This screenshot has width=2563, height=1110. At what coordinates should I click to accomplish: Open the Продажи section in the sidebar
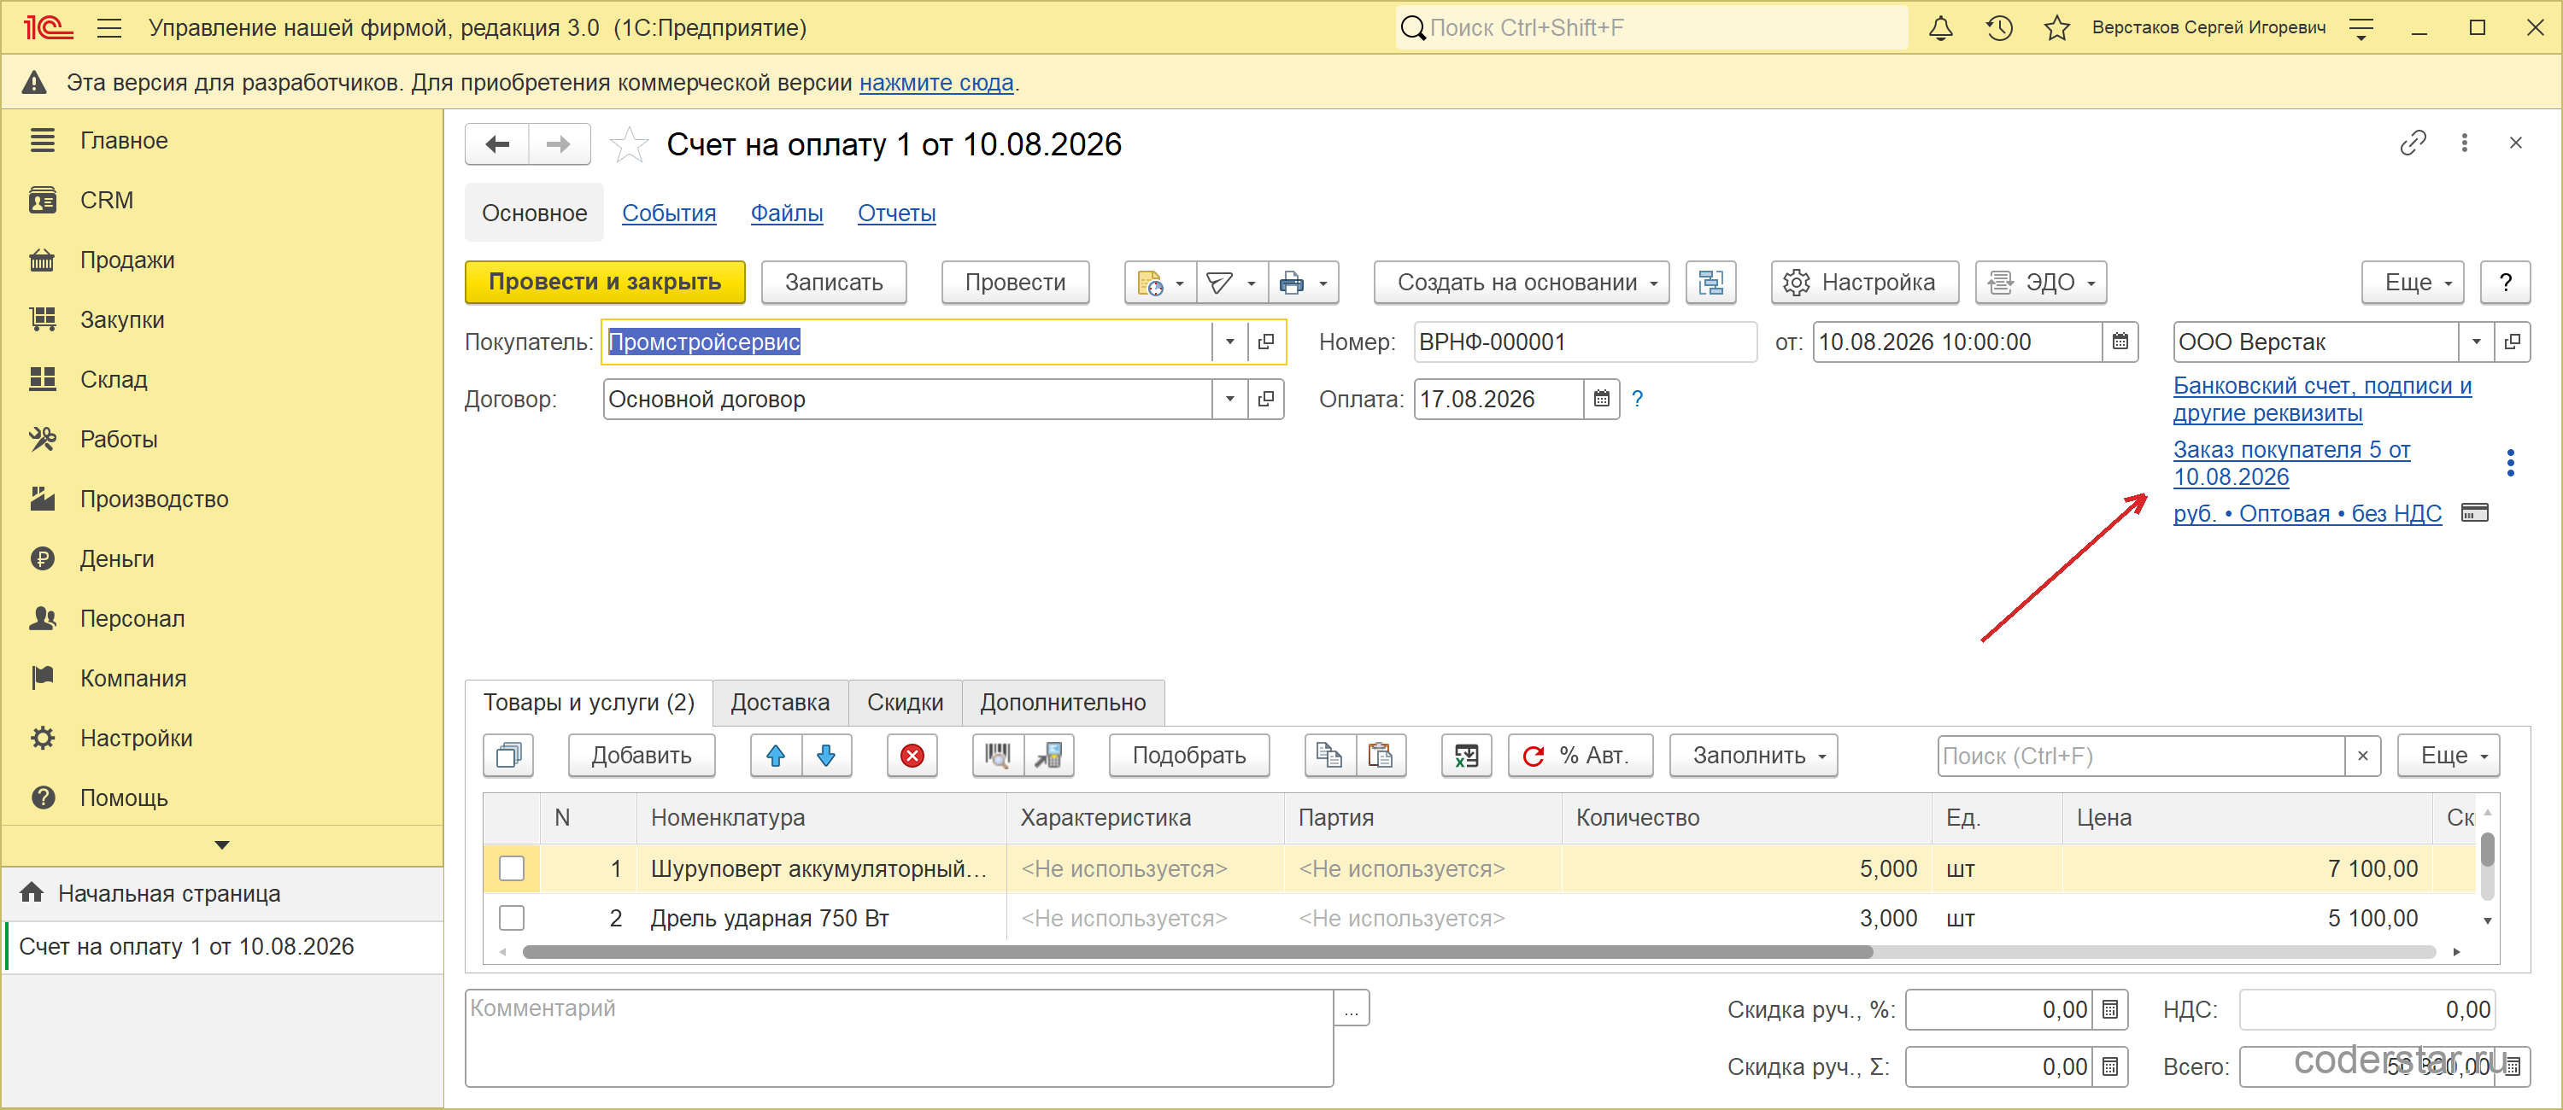127,260
